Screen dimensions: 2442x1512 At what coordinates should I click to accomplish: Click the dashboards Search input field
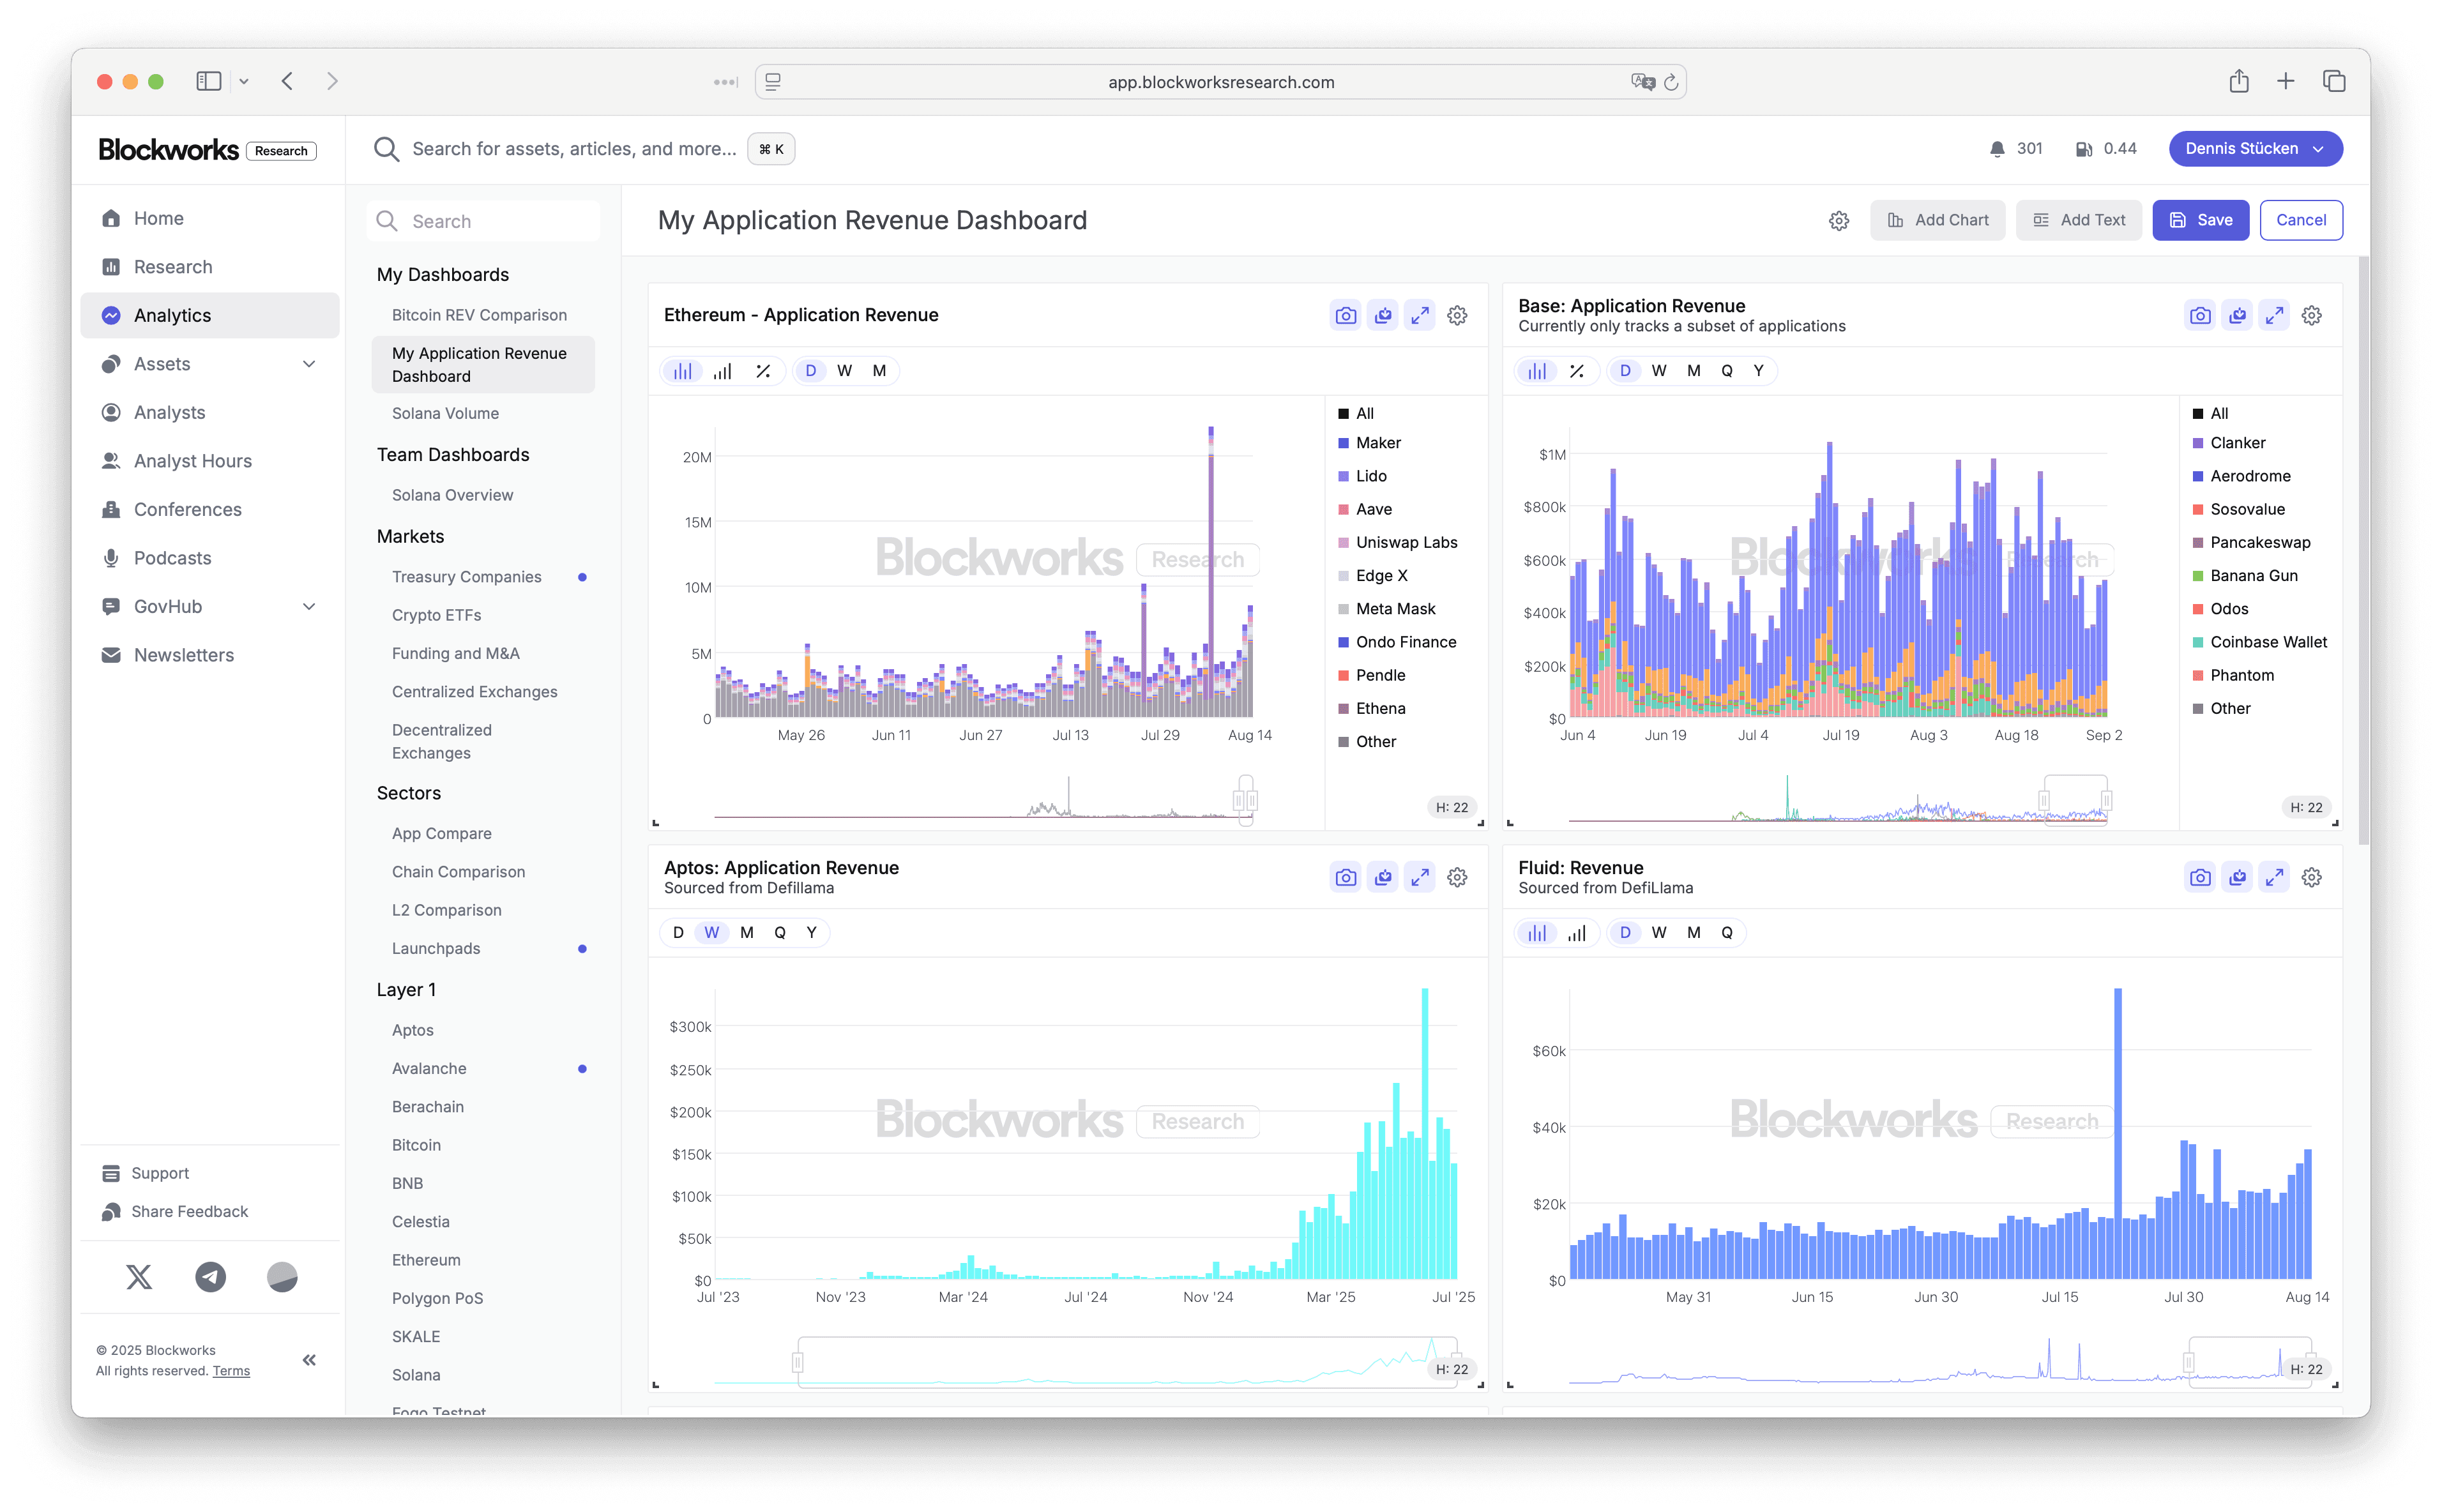click(x=484, y=221)
